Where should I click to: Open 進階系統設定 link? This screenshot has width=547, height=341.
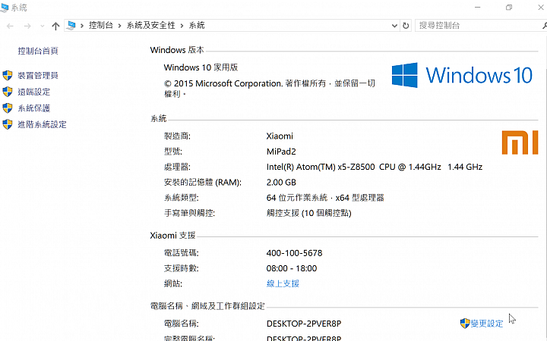point(43,124)
